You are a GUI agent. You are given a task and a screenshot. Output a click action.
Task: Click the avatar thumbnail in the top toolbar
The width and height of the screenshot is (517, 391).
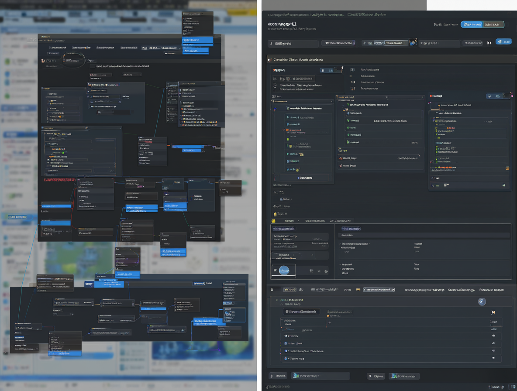pos(413,42)
